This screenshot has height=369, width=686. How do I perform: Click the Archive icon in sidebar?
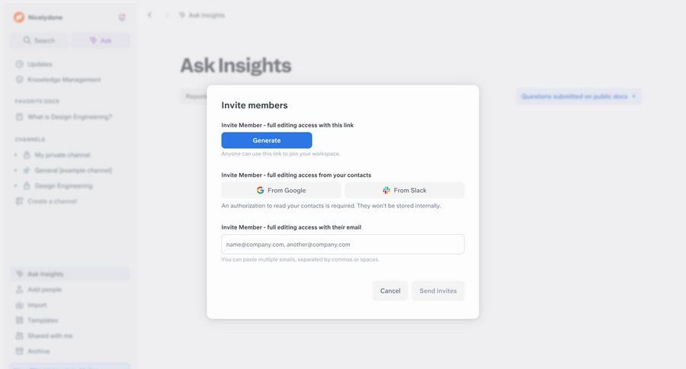(x=20, y=351)
